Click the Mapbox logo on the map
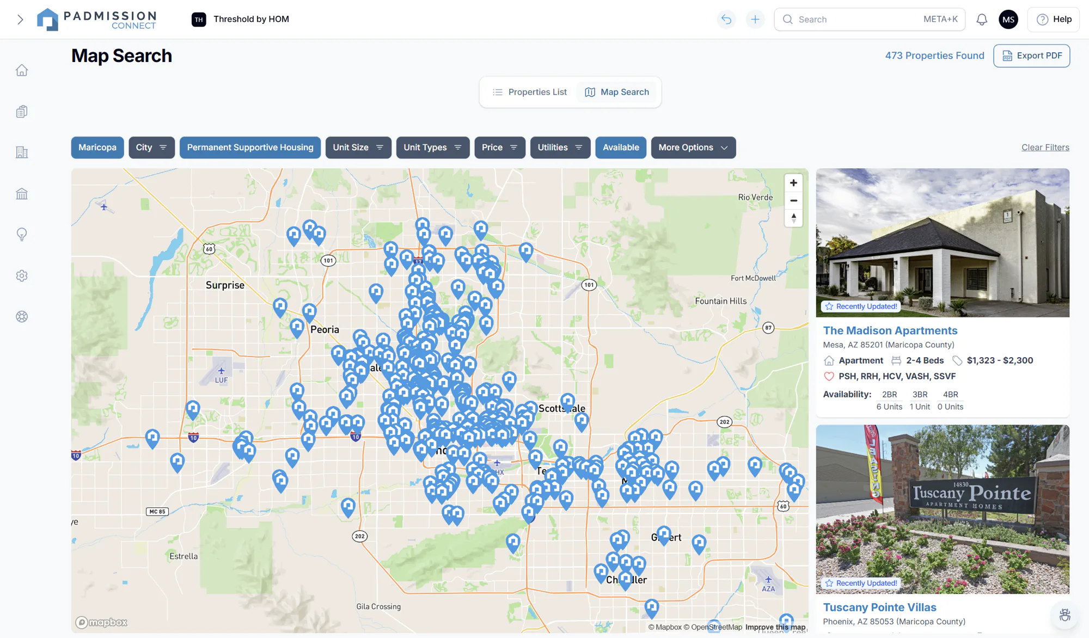 pyautogui.click(x=101, y=622)
